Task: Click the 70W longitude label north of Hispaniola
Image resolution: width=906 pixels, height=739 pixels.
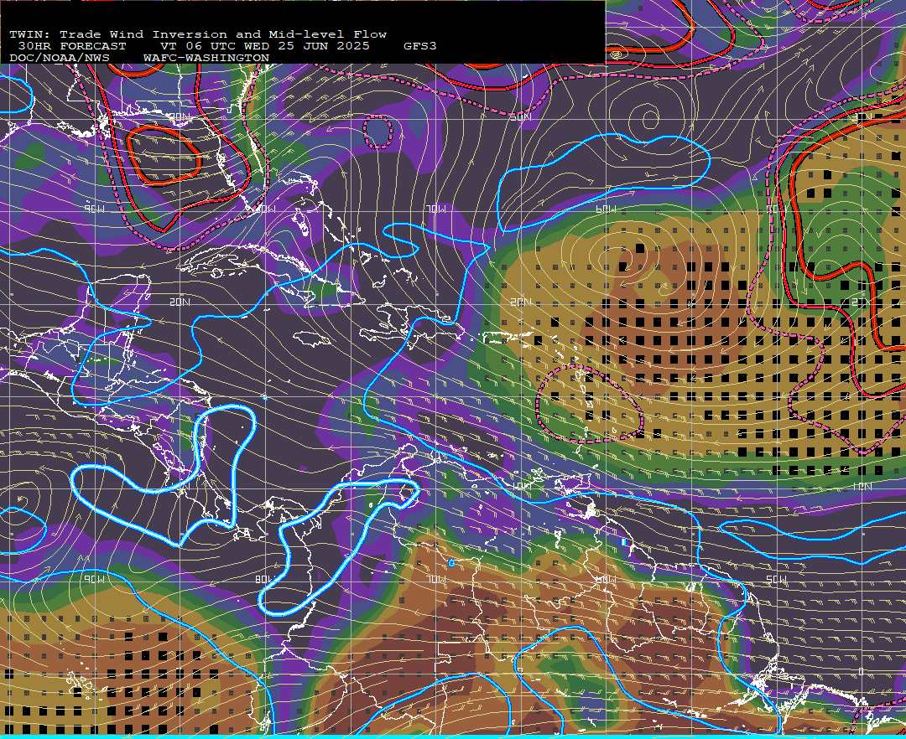Action: [x=437, y=209]
